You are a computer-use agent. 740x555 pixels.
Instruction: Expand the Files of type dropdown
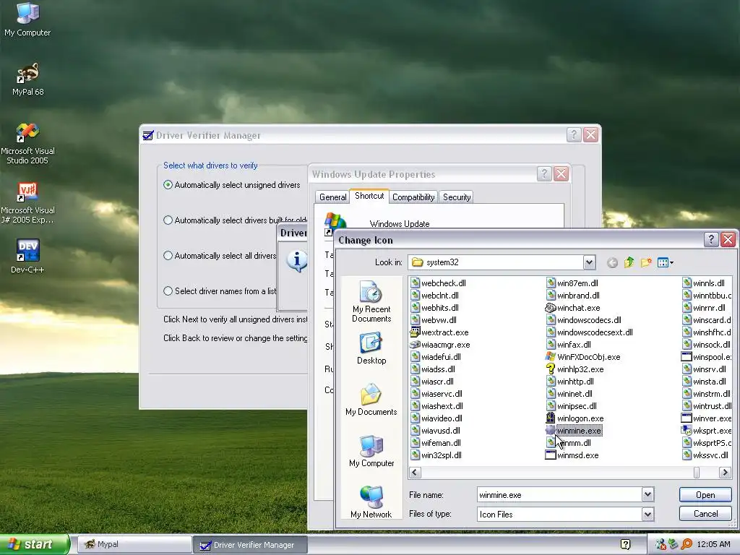[x=648, y=514]
